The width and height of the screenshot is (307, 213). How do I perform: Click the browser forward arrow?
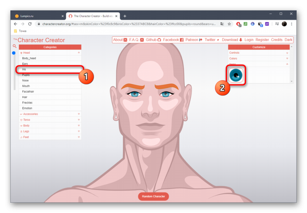pyautogui.click(x=23, y=24)
